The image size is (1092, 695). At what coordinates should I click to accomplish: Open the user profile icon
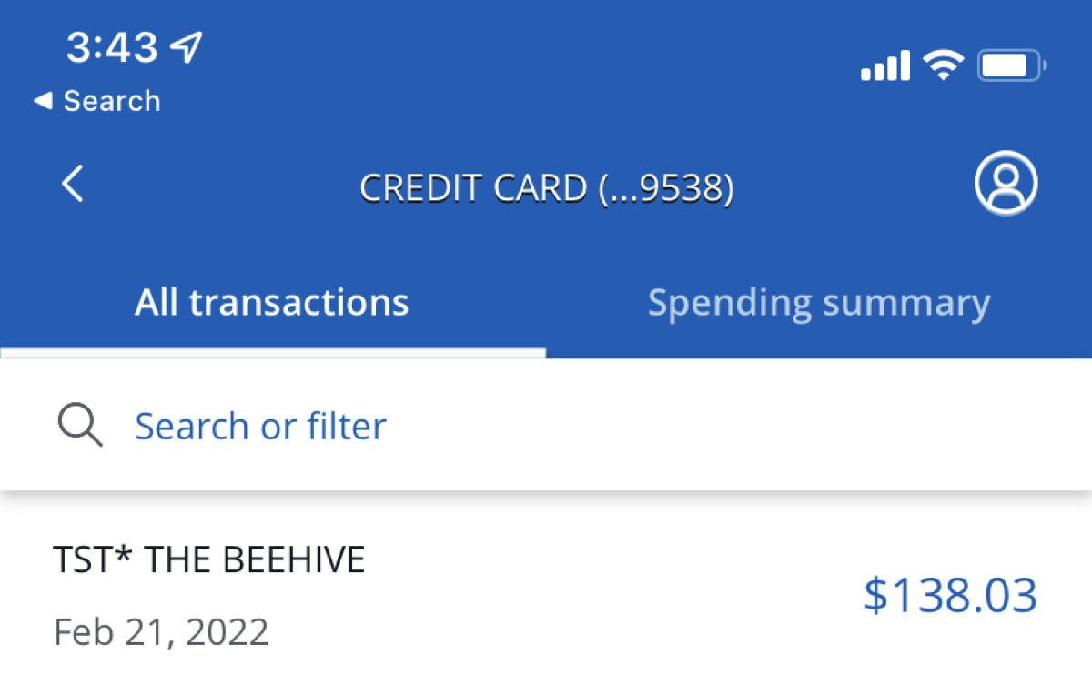tap(1006, 183)
